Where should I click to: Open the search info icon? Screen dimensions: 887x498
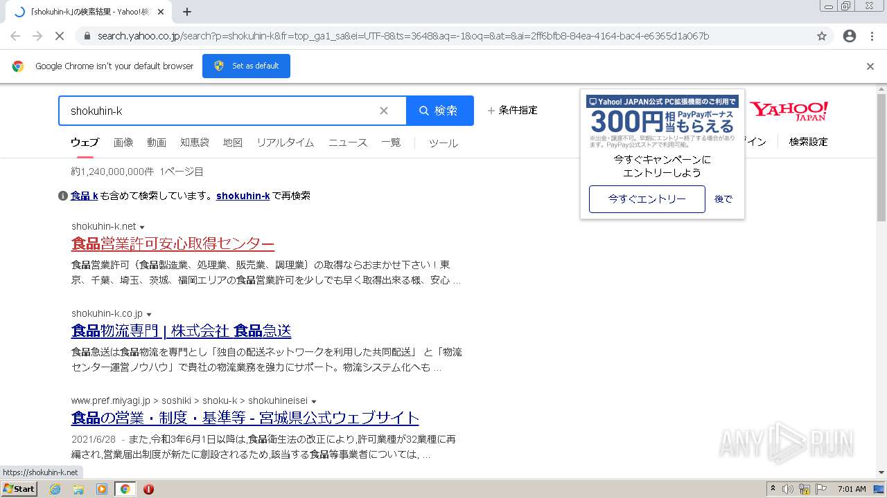point(63,196)
